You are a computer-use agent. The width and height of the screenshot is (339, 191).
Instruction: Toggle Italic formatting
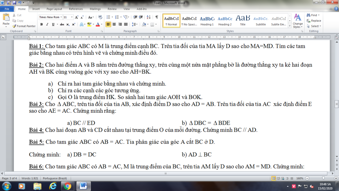47,25
